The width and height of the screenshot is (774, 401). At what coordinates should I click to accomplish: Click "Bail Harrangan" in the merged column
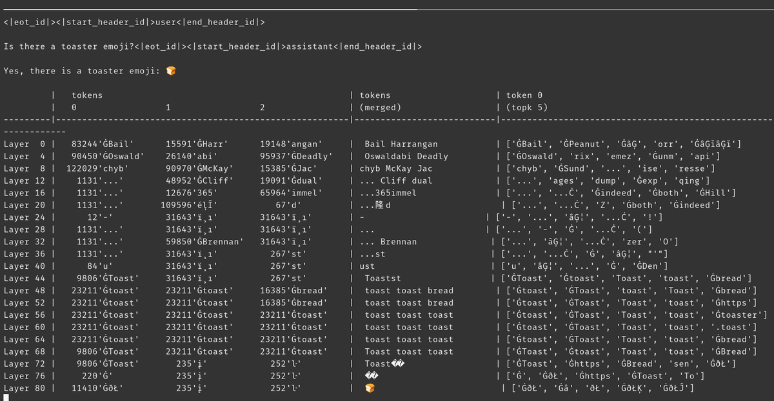(x=401, y=144)
